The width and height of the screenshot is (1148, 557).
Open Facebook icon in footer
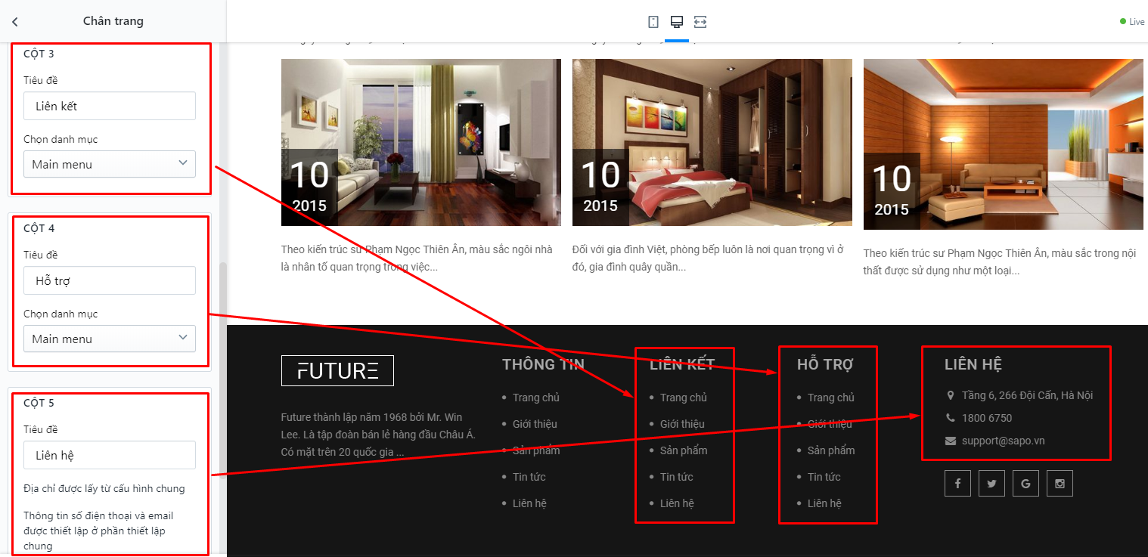click(957, 484)
